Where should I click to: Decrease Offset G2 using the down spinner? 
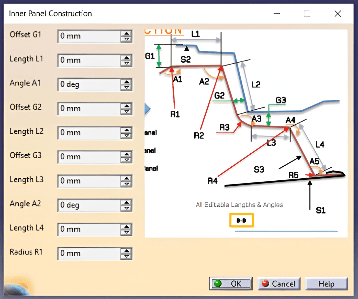pyautogui.click(x=126, y=112)
